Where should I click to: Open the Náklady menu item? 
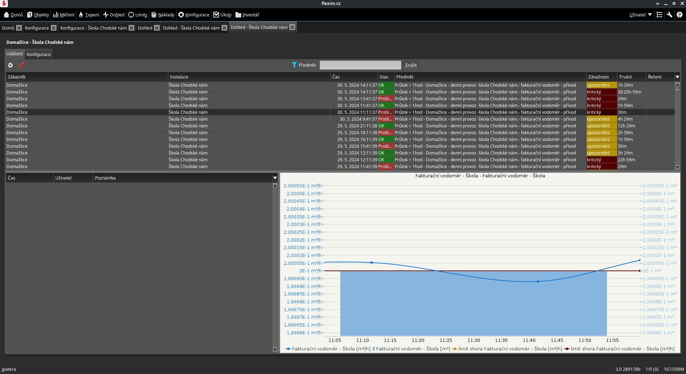pos(163,15)
